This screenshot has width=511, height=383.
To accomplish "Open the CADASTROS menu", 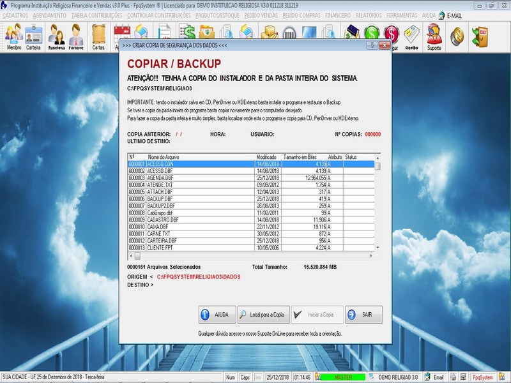I will [x=15, y=15].
